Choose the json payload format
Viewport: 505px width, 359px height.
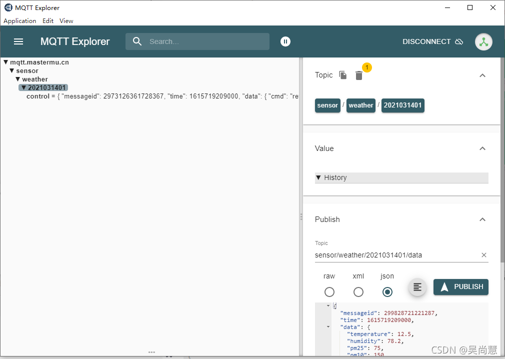(x=387, y=292)
